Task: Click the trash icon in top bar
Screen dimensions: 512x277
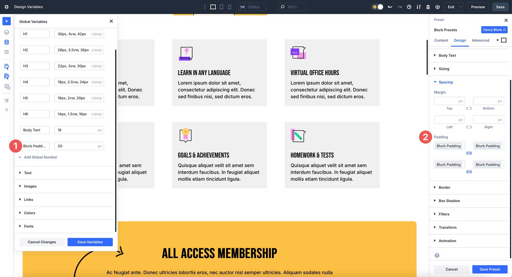Action: point(428,7)
